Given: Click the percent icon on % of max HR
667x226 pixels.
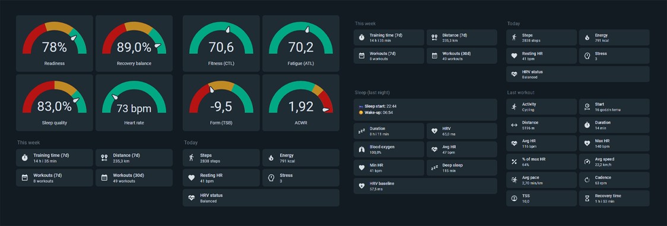Looking at the screenshot, I should pos(514,162).
